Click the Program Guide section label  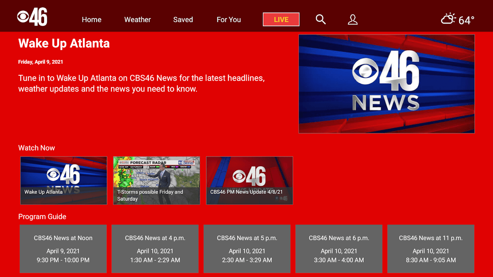coord(42,217)
